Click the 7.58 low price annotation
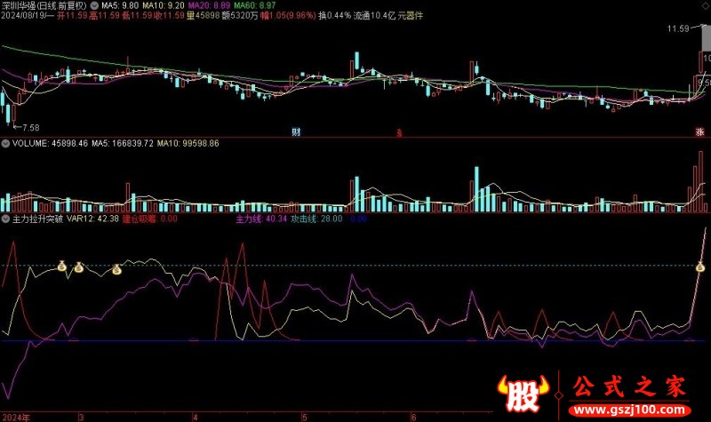711x422 pixels. coord(31,128)
